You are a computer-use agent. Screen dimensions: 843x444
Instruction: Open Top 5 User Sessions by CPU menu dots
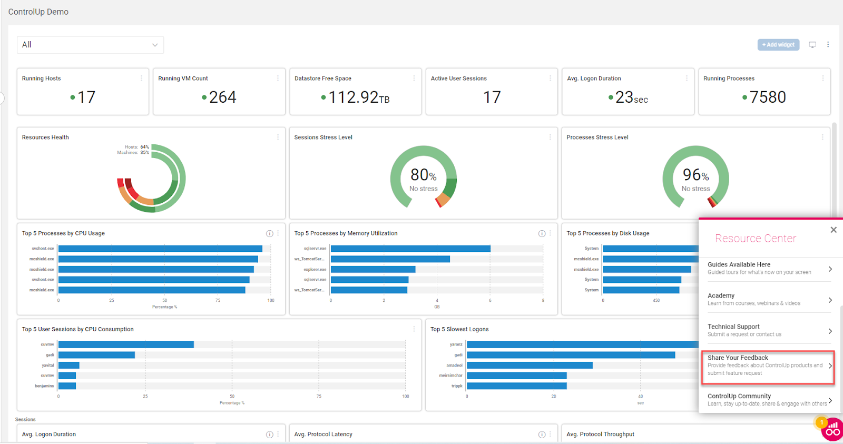click(414, 329)
